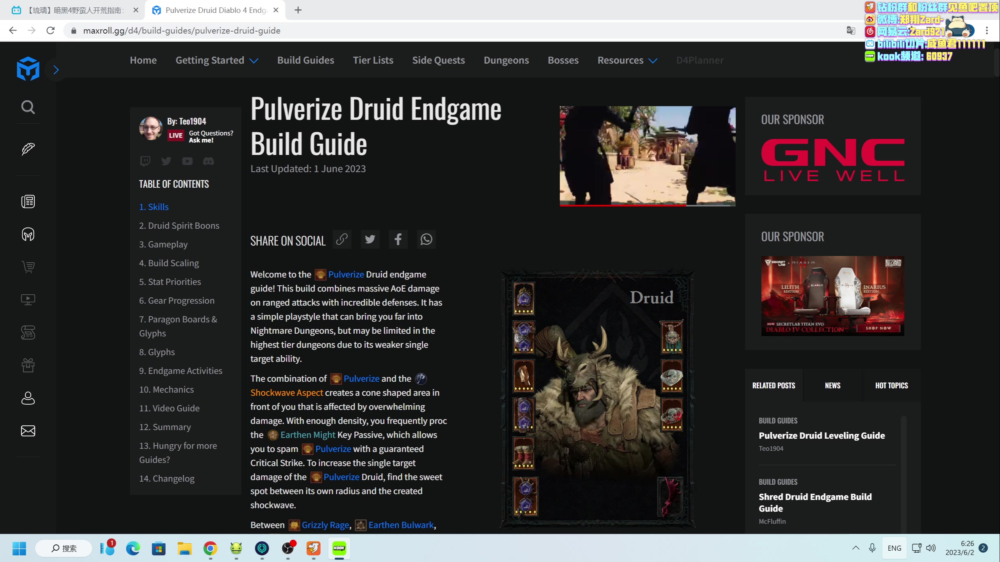
Task: Open the author's YouTube icon
Action: pyautogui.click(x=187, y=161)
